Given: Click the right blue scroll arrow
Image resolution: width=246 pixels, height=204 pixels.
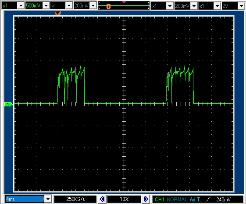Looking at the screenshot, I should point(146,199).
